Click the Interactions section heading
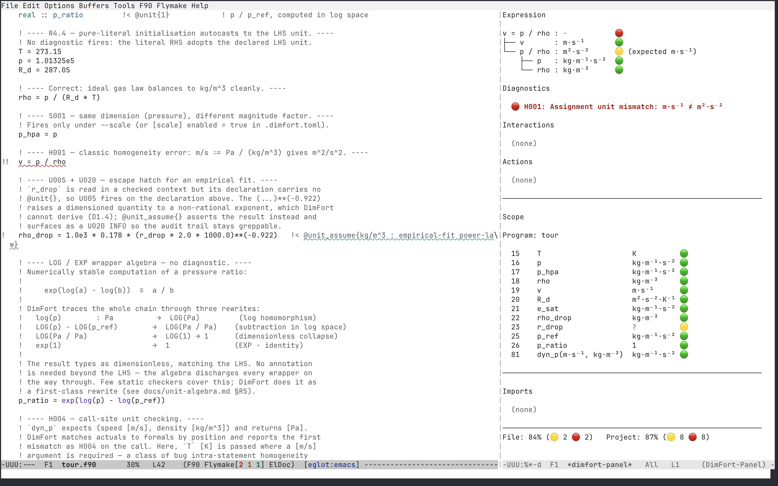The image size is (778, 486). pyautogui.click(x=528, y=125)
